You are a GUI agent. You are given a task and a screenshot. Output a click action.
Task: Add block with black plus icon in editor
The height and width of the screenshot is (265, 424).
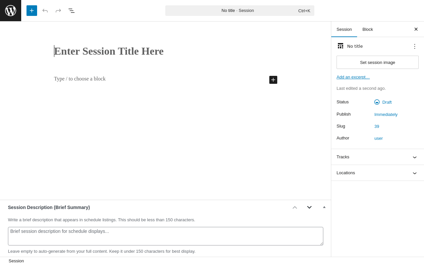(273, 80)
